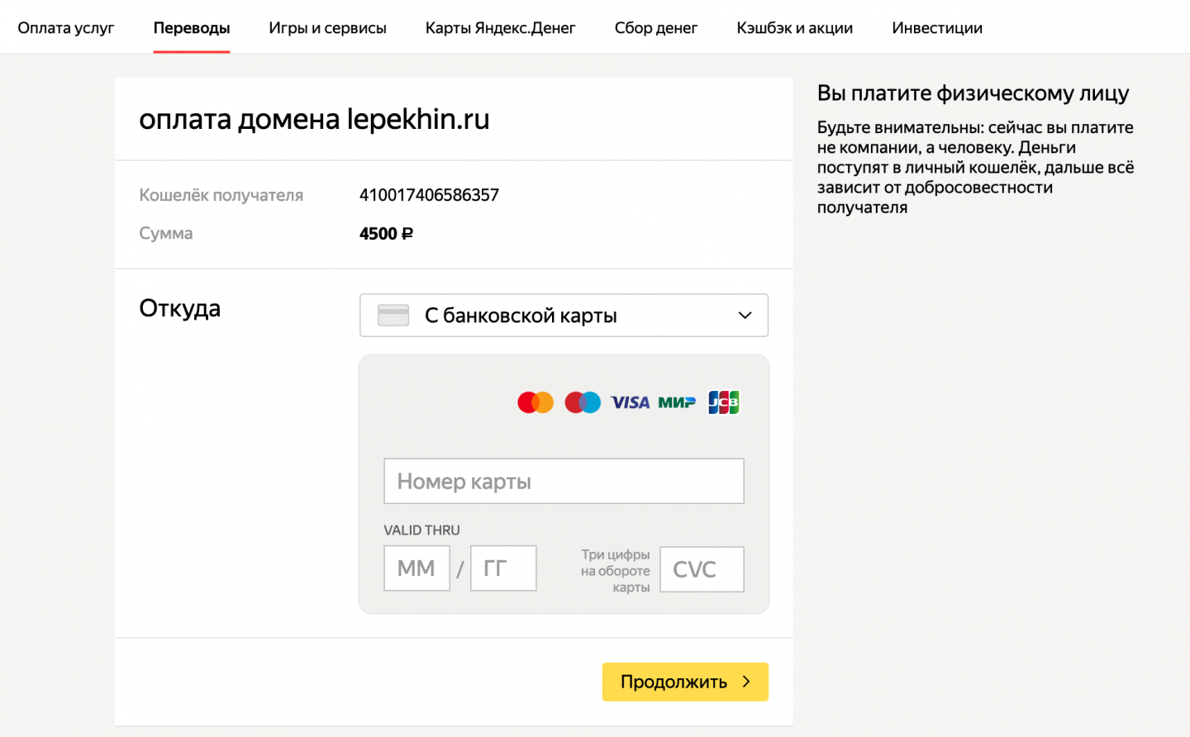Focus the CVC code field
This screenshot has height=737, width=1190.
coord(702,569)
